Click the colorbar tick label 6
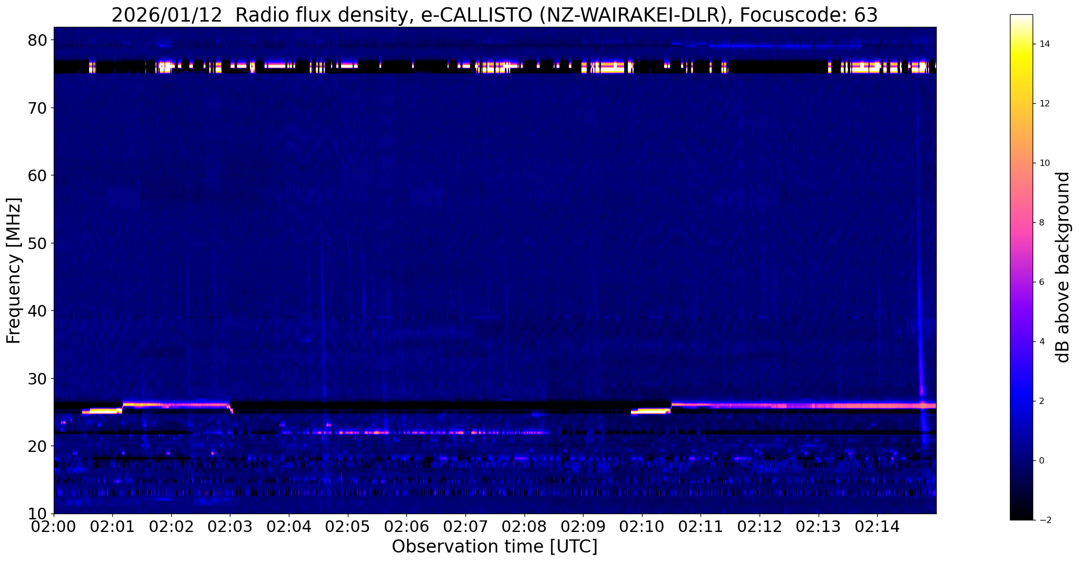Screen dimensions: 1079x562 [x=1042, y=282]
